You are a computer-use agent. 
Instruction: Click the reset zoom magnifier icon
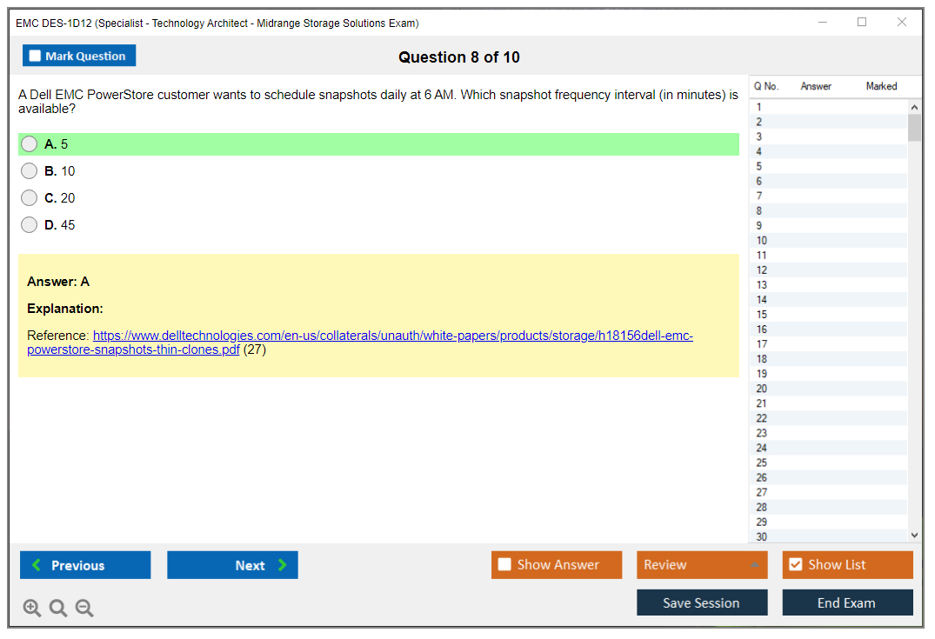[58, 608]
